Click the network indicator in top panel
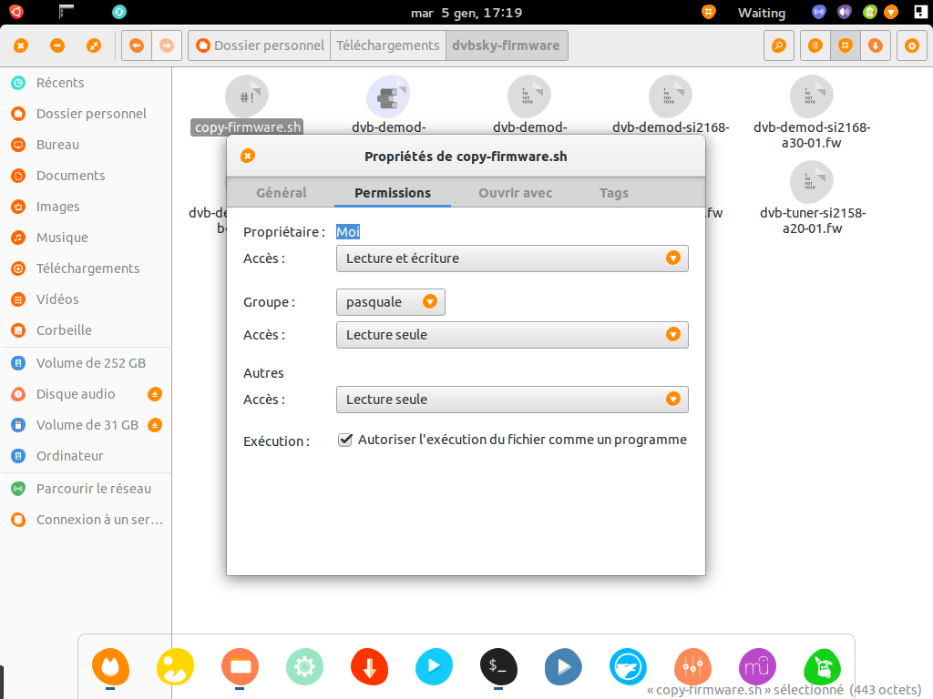The image size is (933, 699). coord(819,12)
